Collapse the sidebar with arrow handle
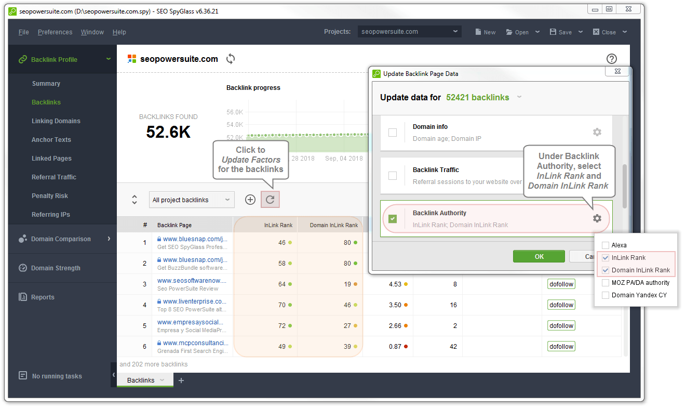The height and width of the screenshot is (407, 686). click(114, 375)
